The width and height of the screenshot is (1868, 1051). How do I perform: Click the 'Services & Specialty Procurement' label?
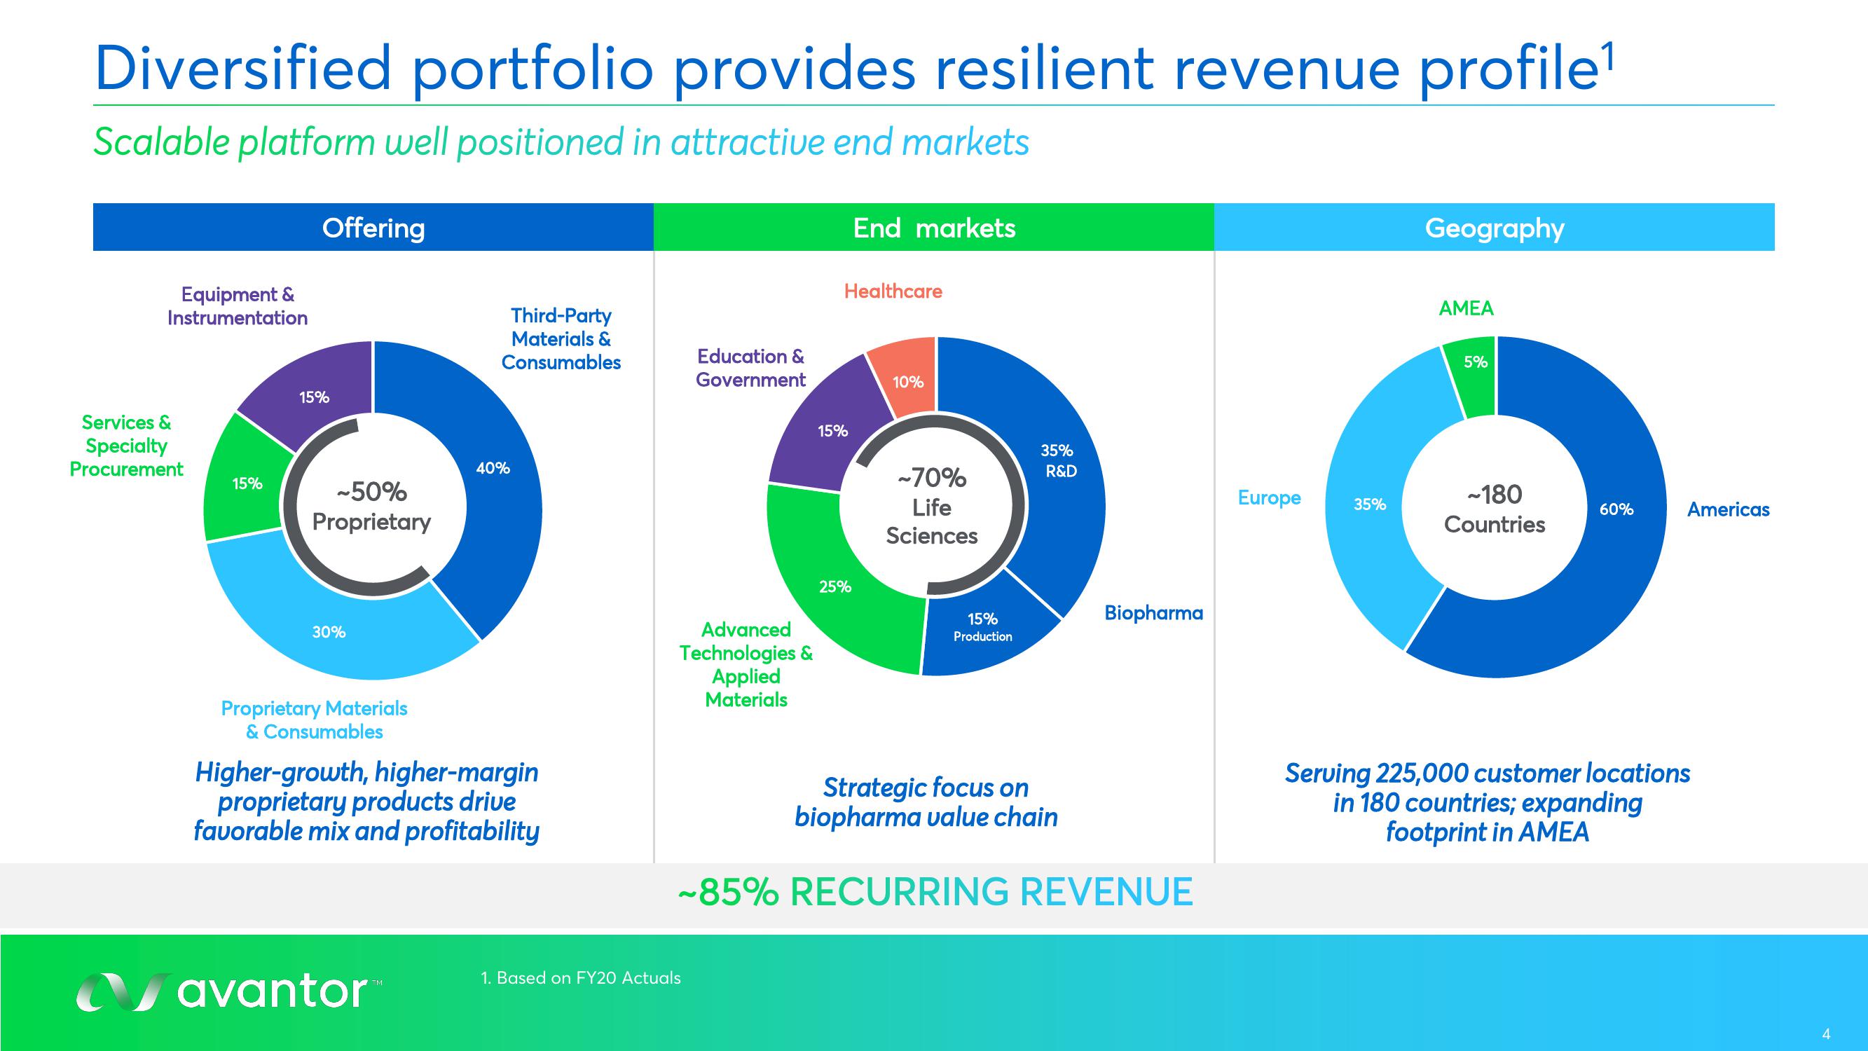click(126, 446)
